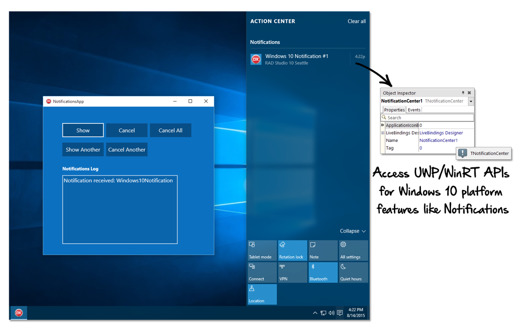This screenshot has height=327, width=526.
Task: Click the Cancel Another button
Action: pyautogui.click(x=126, y=149)
